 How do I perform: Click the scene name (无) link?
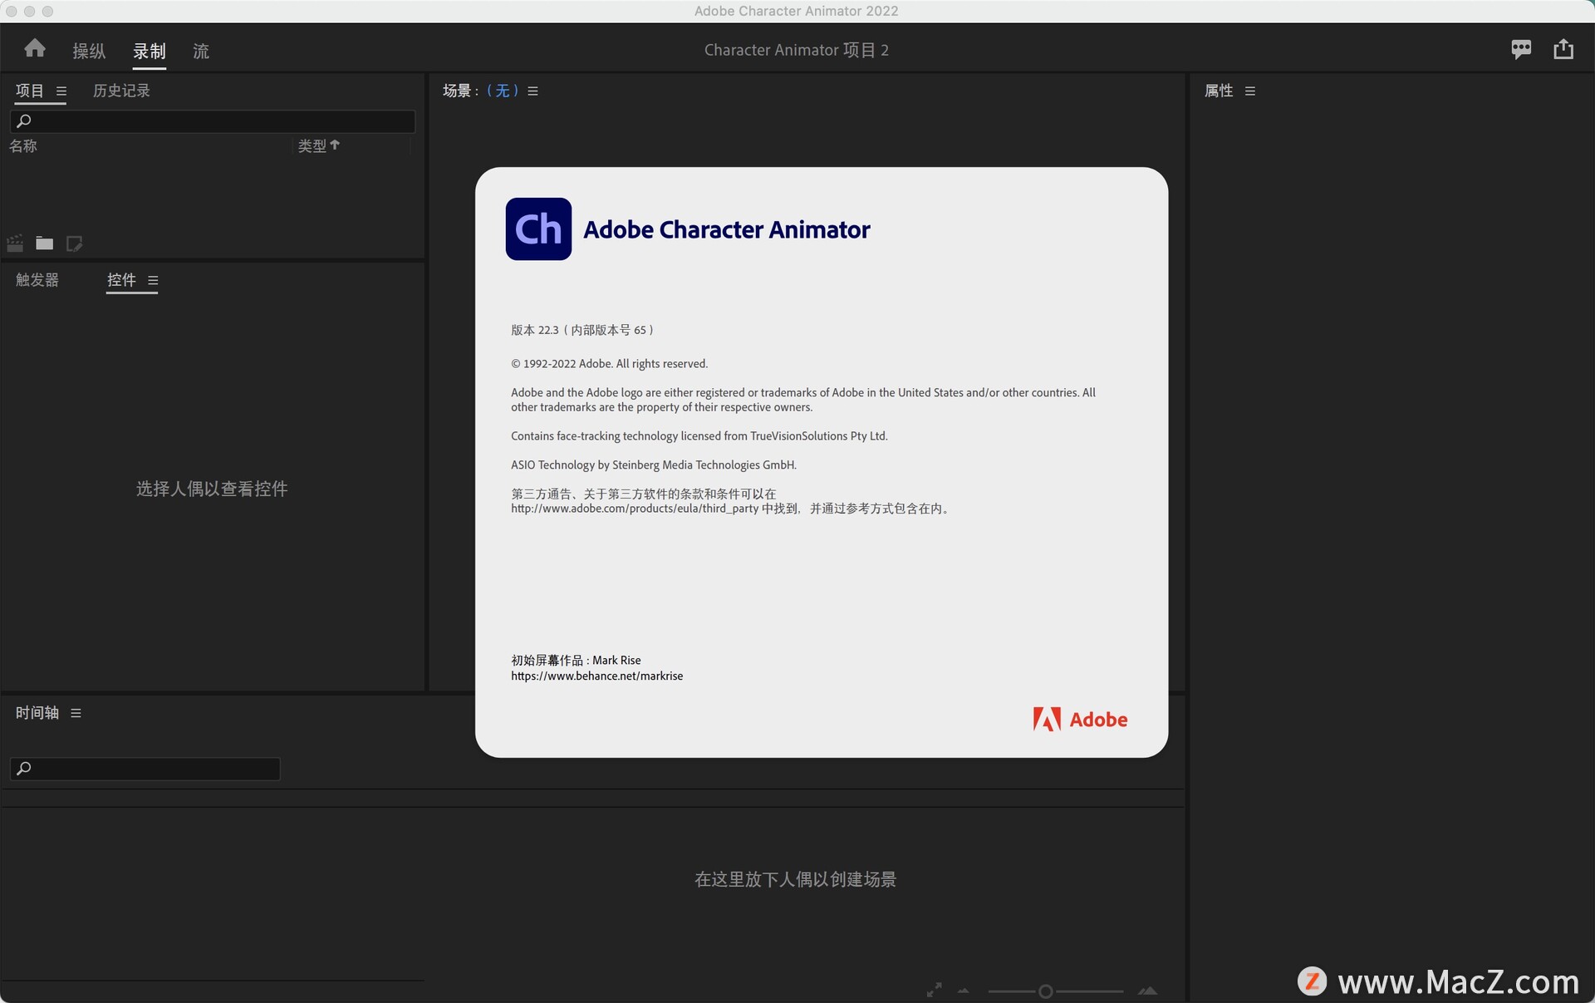(x=503, y=91)
